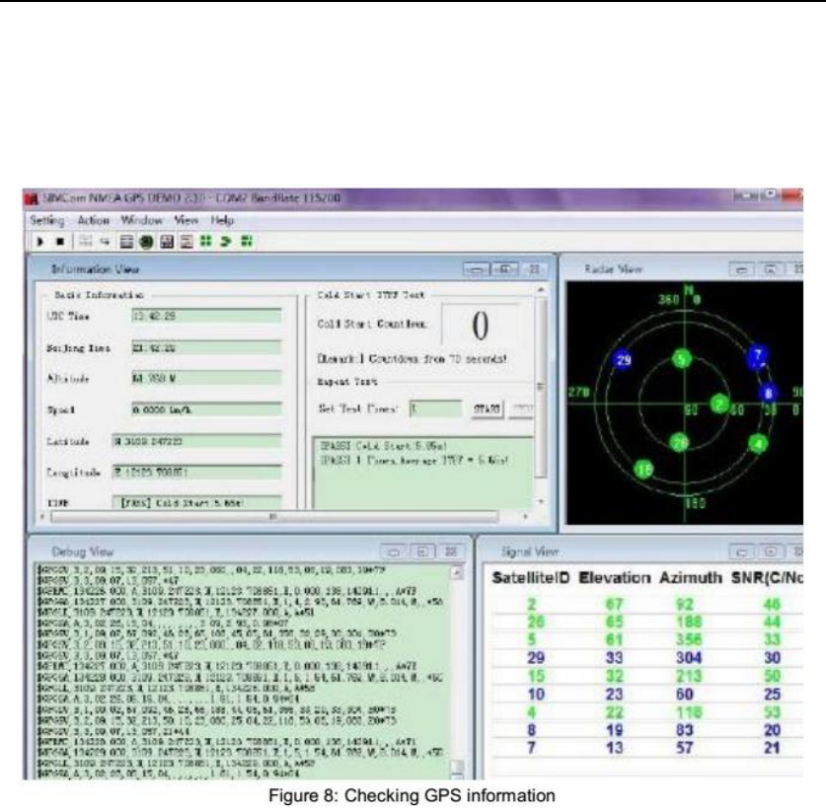This screenshot has width=826, height=810.
Task: Click azimuth value 304 in Signal View
Action: tap(689, 658)
